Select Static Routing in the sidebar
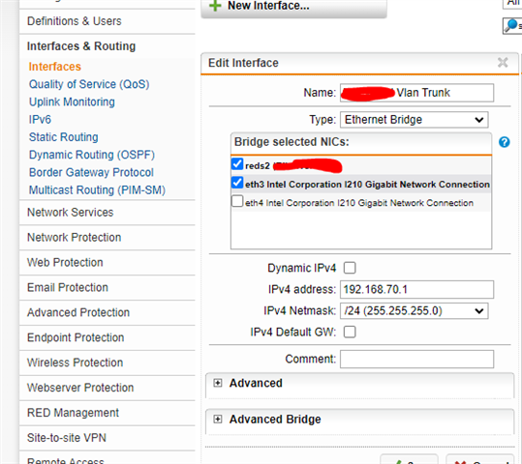The width and height of the screenshot is (522, 464). 63,137
